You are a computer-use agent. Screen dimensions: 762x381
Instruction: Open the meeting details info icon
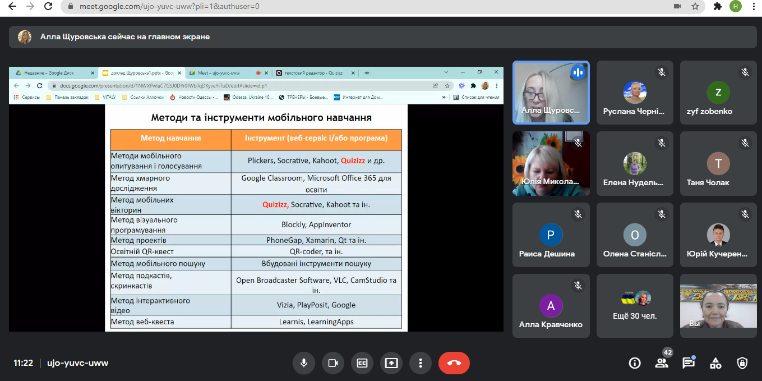[635, 363]
